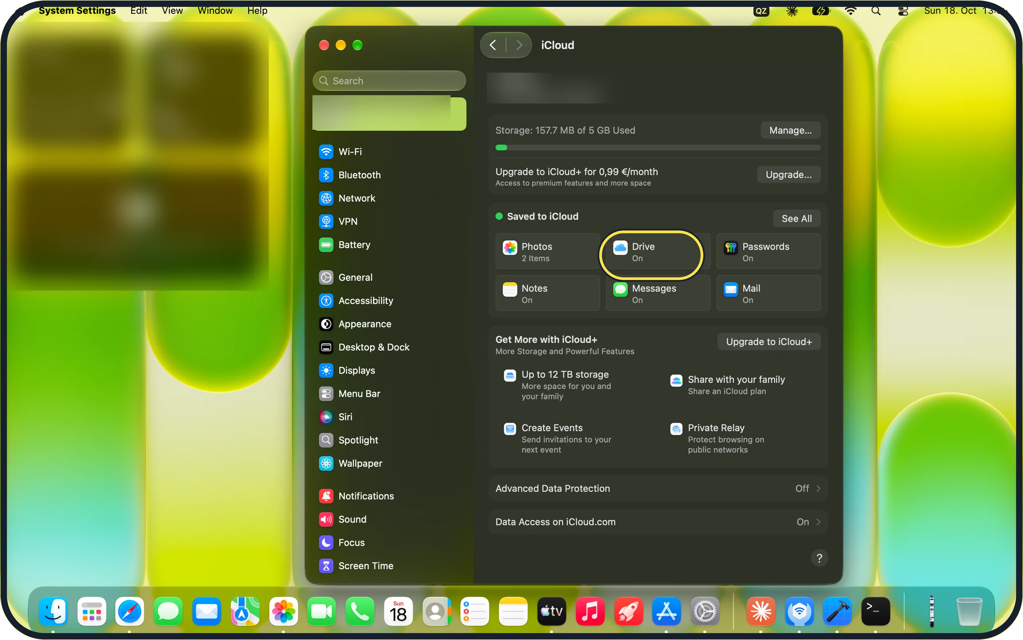
Task: Click the sidebar Search field
Action: tap(389, 81)
